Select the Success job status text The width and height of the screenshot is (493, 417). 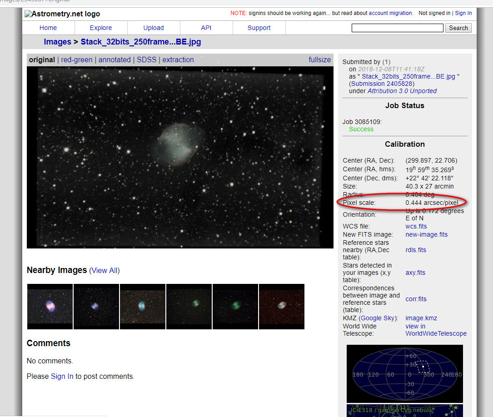click(361, 129)
